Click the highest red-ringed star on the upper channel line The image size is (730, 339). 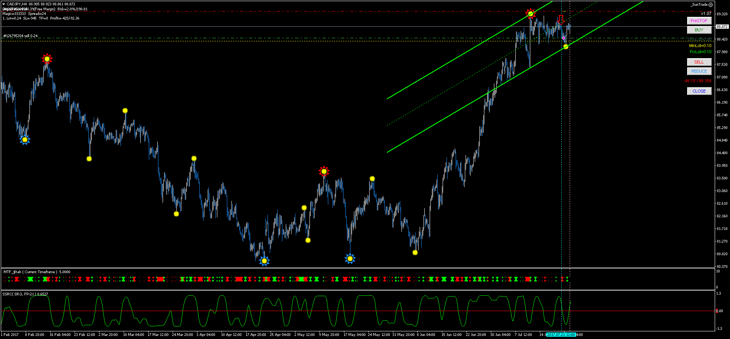pyautogui.click(x=530, y=14)
